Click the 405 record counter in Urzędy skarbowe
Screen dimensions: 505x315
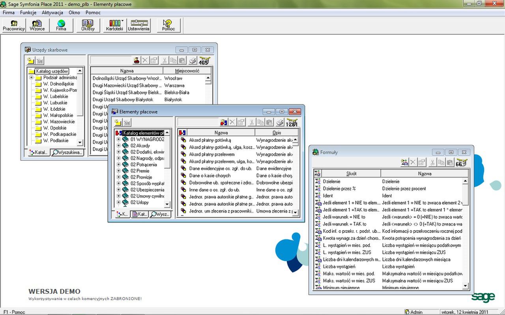pos(204,61)
